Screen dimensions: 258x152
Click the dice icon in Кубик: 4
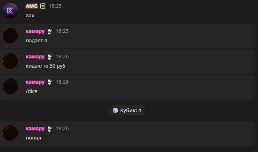pos(115,110)
